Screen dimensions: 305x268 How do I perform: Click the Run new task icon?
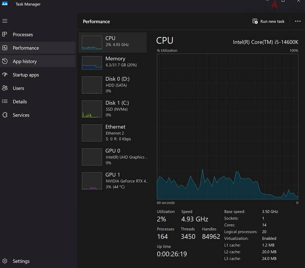255,21
